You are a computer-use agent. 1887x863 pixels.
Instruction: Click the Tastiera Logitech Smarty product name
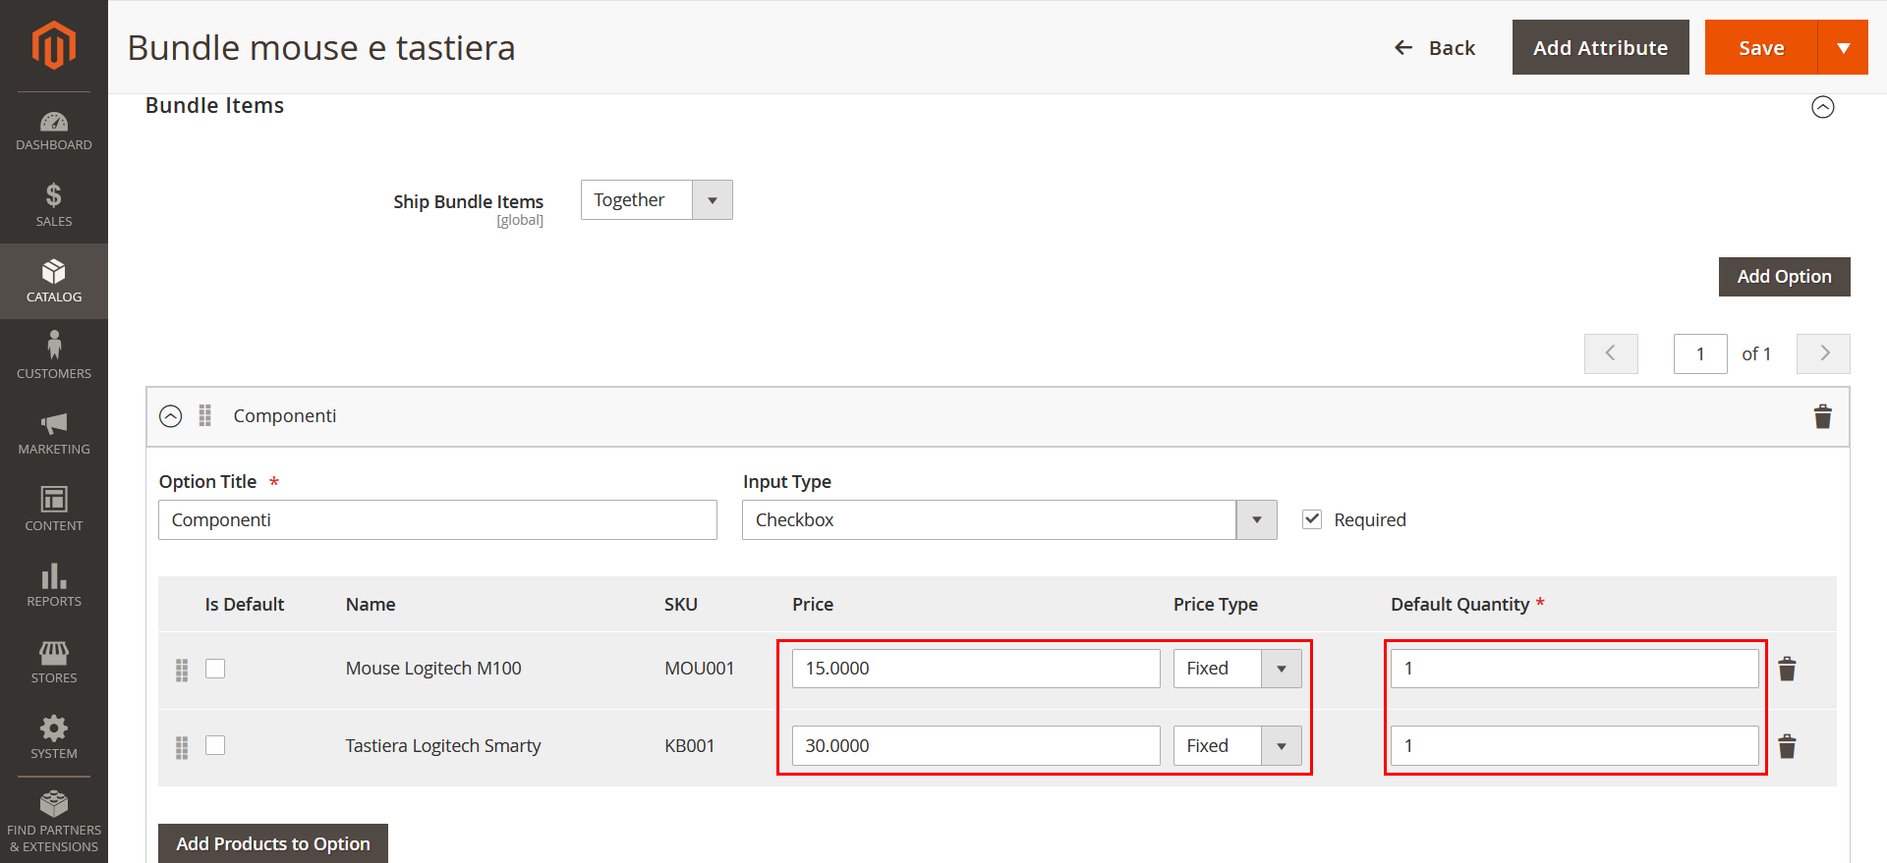pyautogui.click(x=443, y=746)
